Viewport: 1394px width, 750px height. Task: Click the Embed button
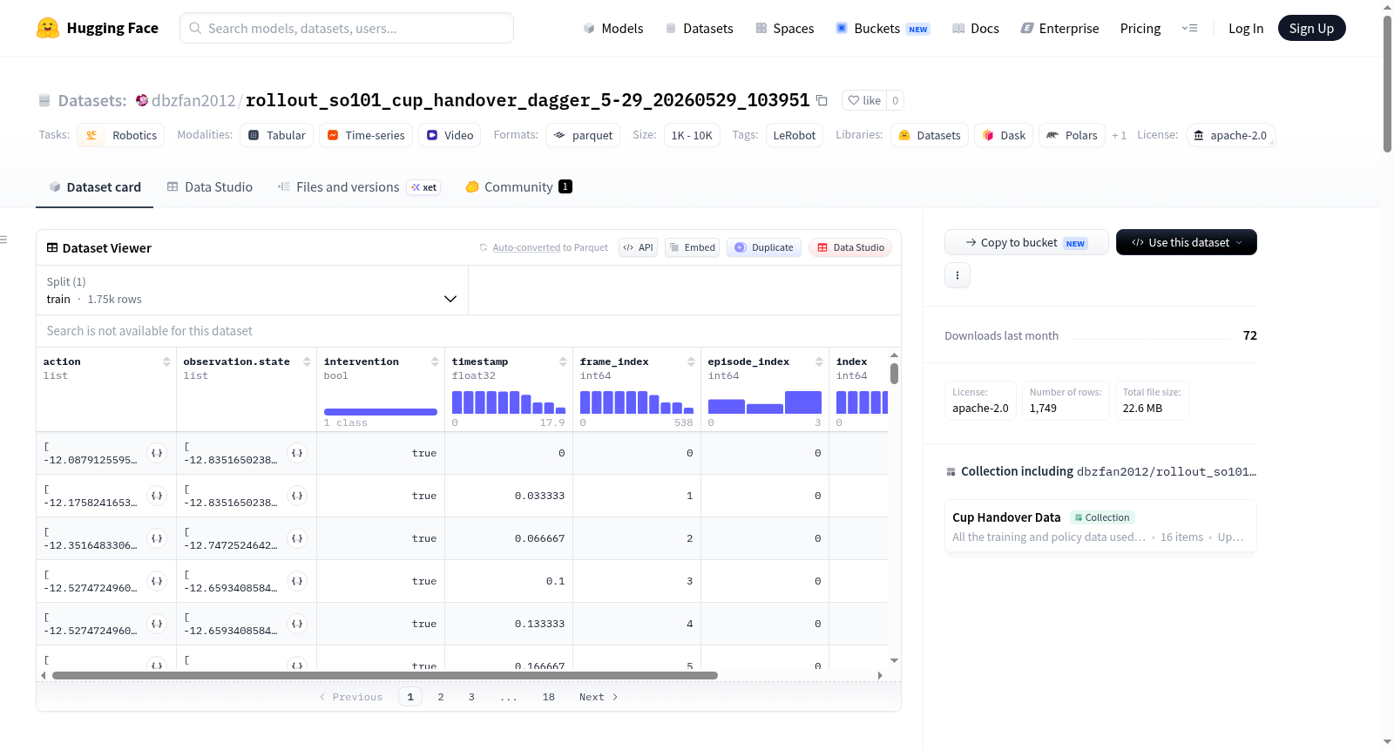pyautogui.click(x=692, y=247)
